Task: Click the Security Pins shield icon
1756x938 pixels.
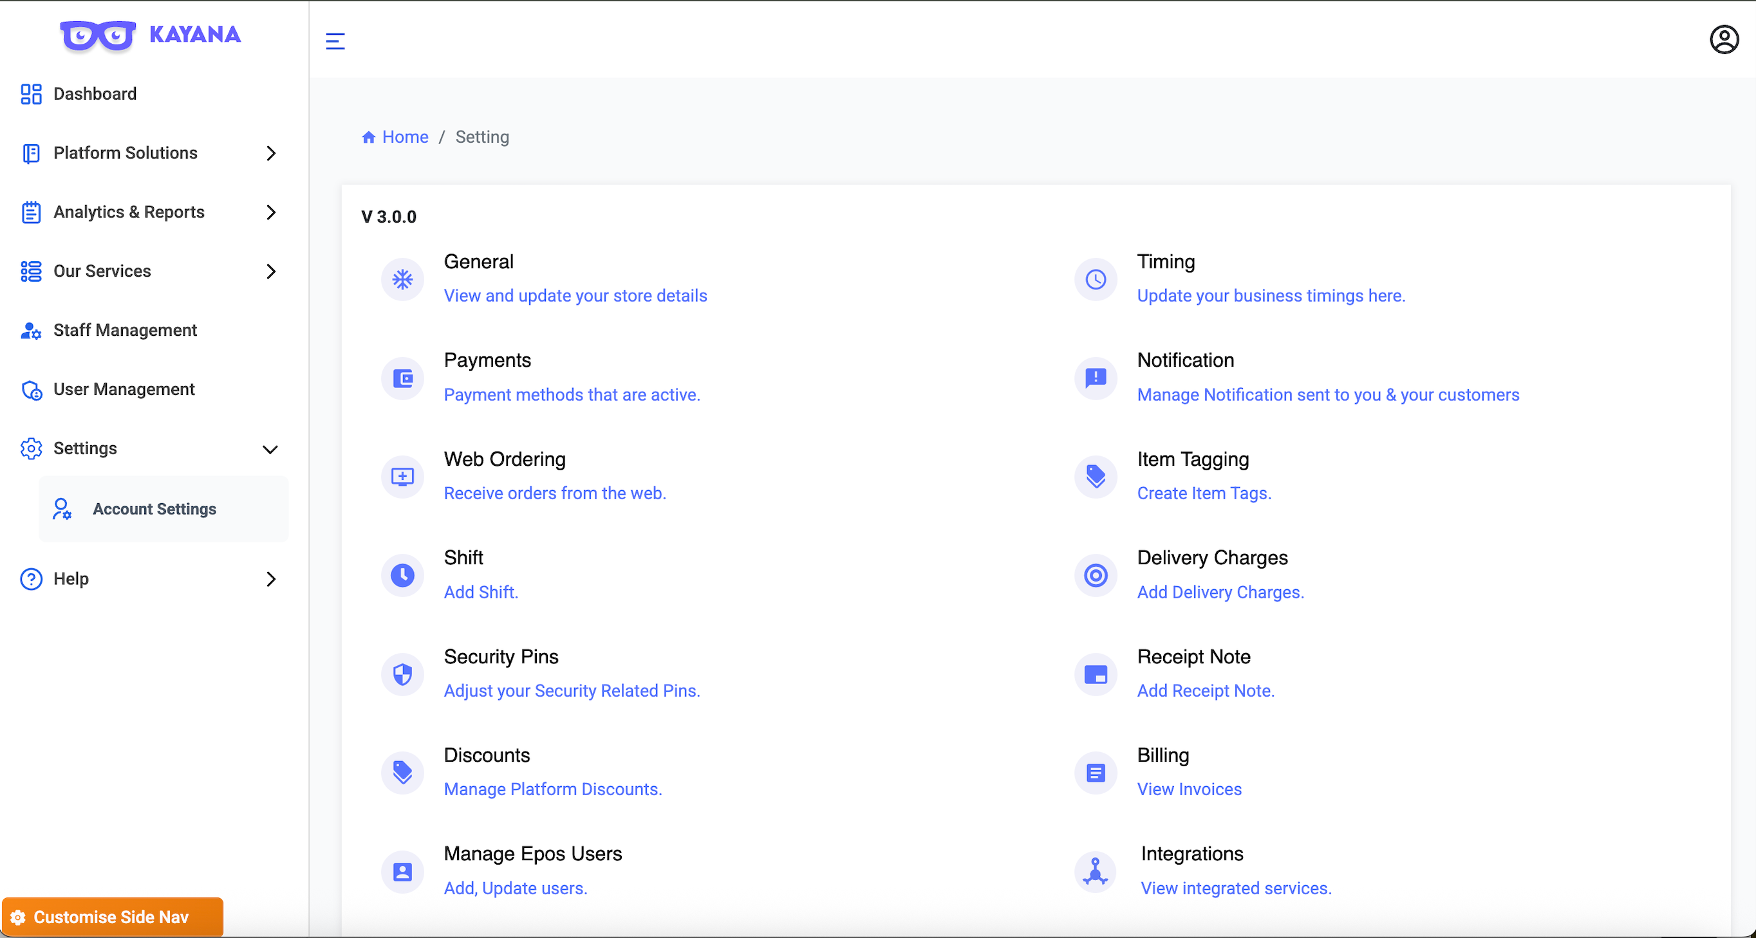Action: 402,674
